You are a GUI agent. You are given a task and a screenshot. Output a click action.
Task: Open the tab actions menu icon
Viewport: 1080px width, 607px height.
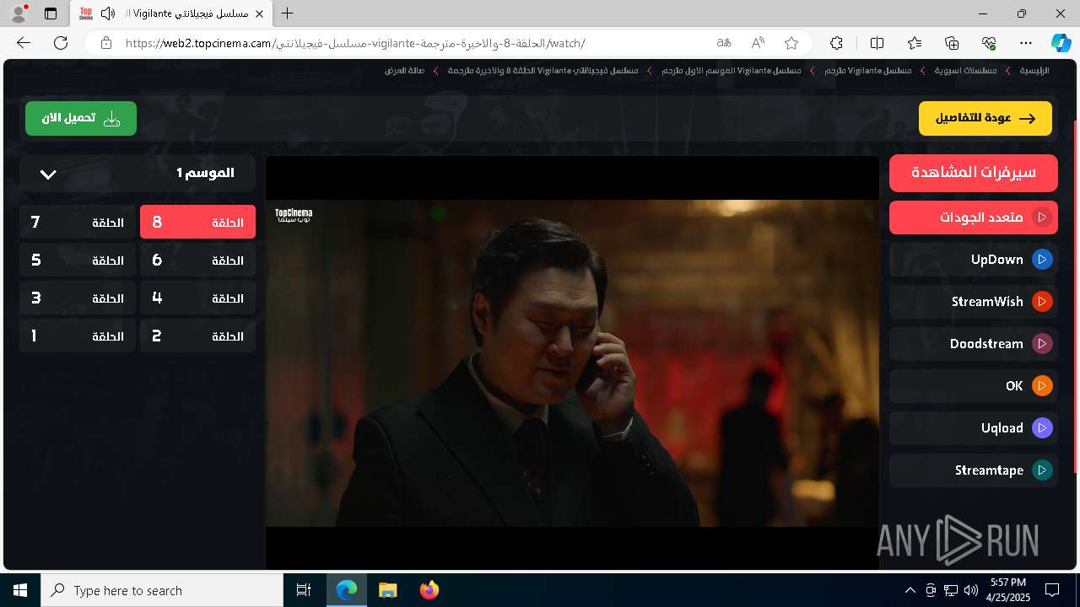[51, 13]
